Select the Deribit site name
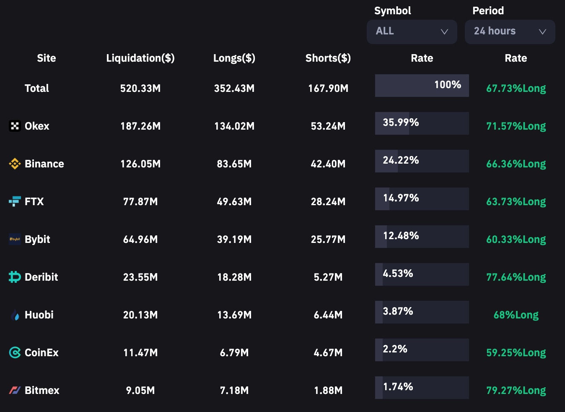The image size is (565, 412). (41, 277)
